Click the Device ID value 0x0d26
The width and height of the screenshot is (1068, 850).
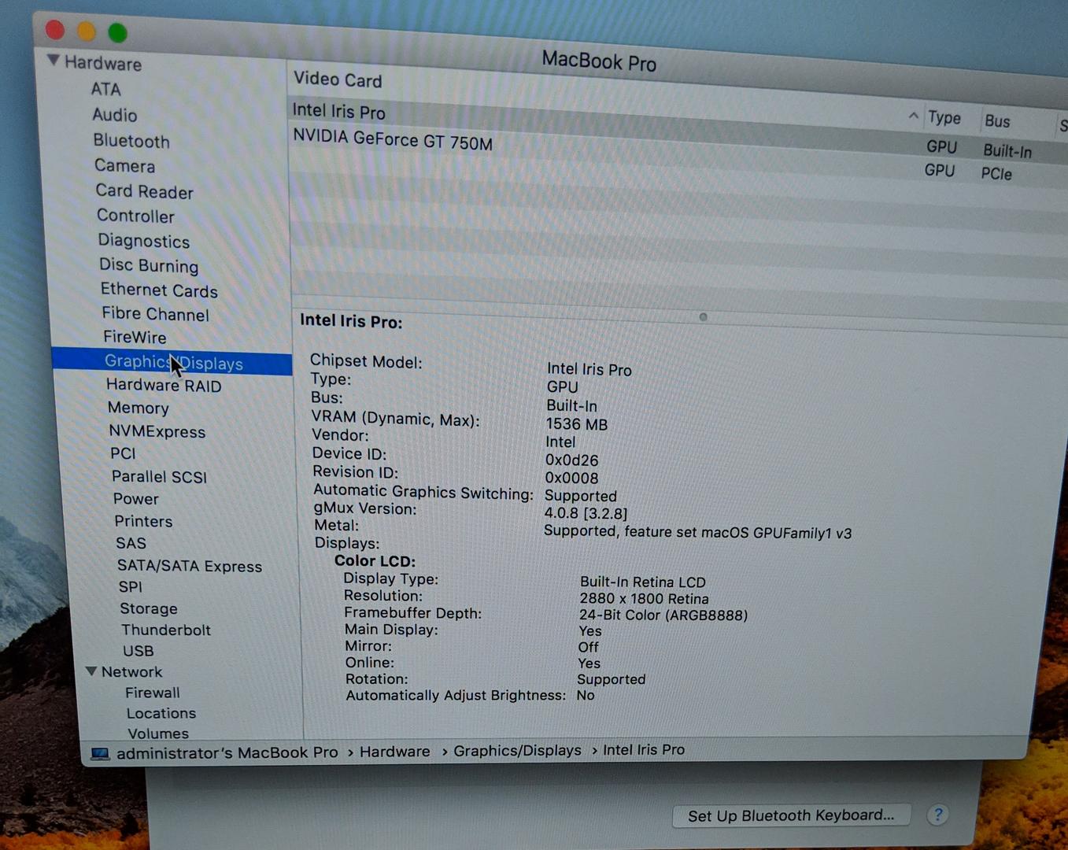(571, 460)
